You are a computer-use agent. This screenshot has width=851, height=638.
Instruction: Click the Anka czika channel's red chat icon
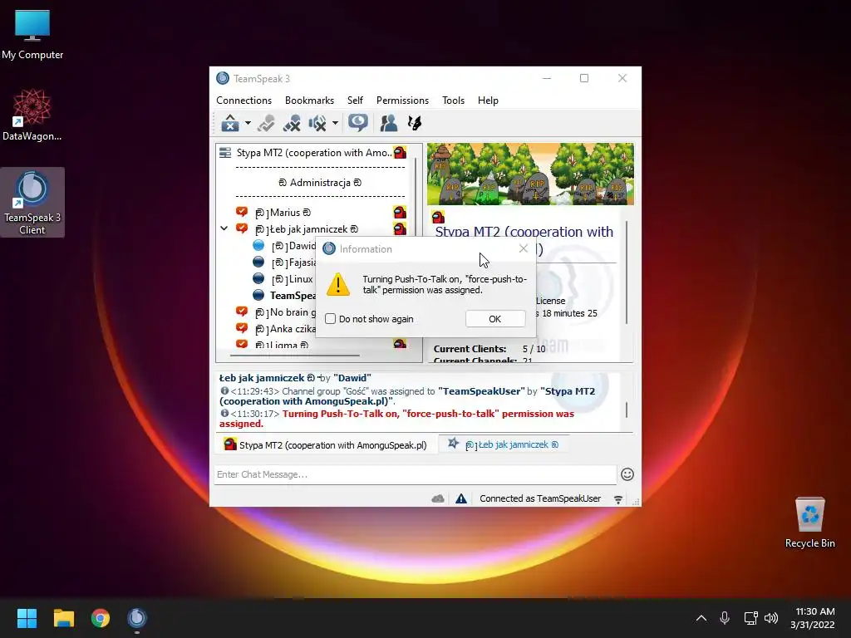(242, 328)
